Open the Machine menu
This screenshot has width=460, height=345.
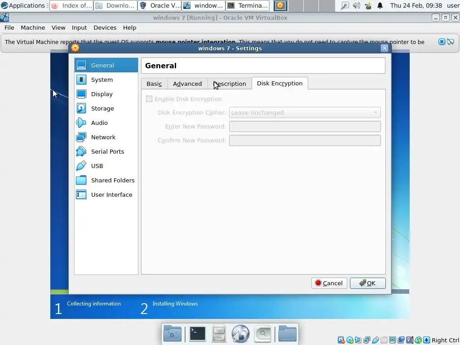33,27
